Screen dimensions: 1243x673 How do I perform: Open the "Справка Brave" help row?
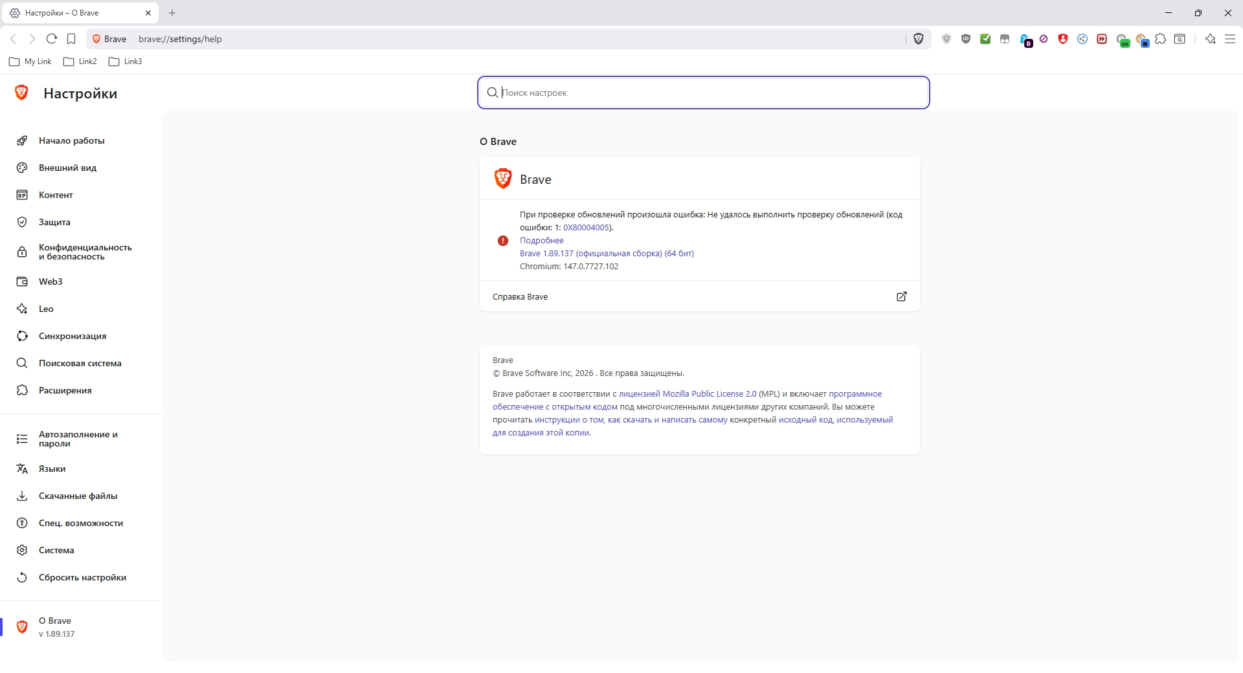click(699, 296)
